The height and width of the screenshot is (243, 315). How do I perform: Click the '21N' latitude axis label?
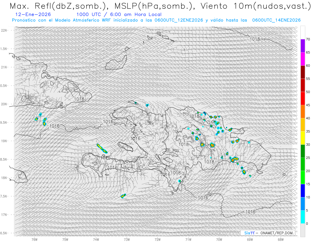4,67
